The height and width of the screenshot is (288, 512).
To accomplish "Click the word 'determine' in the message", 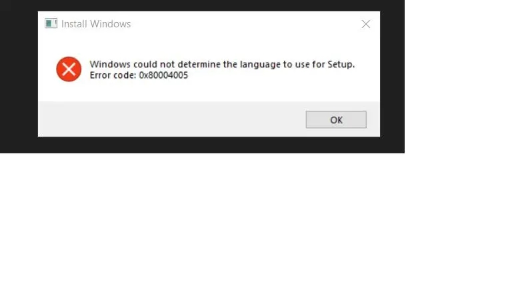I will pos(199,64).
